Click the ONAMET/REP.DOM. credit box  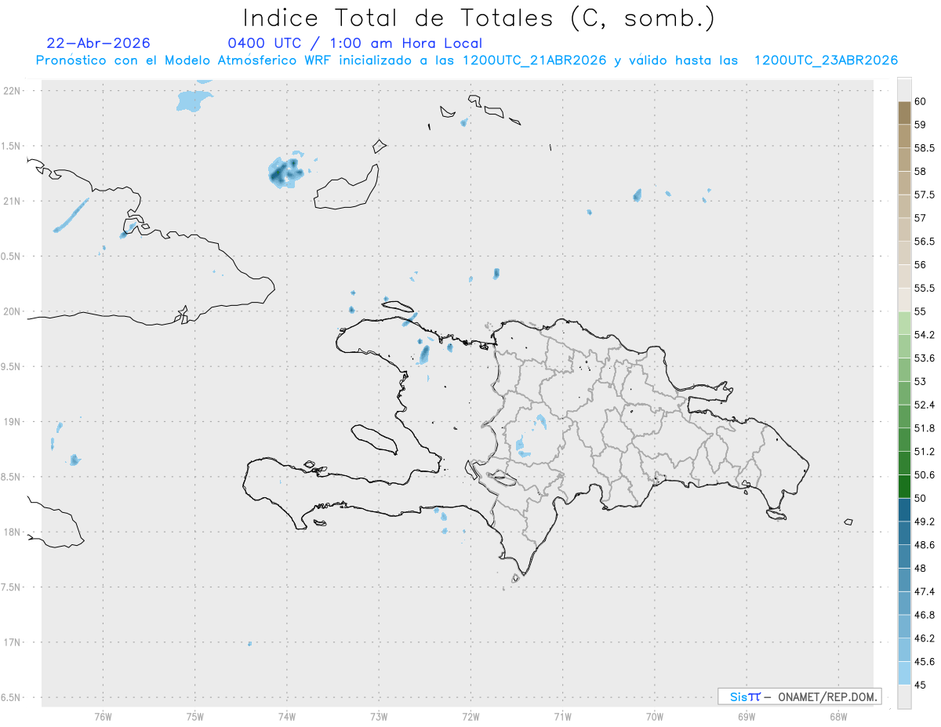point(799,696)
